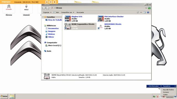Go back with Explorer back arrow

44,8
